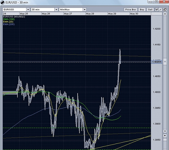Click the application logo in the title bar
This screenshot has height=150, width=169.
pyautogui.click(x=2, y=2)
